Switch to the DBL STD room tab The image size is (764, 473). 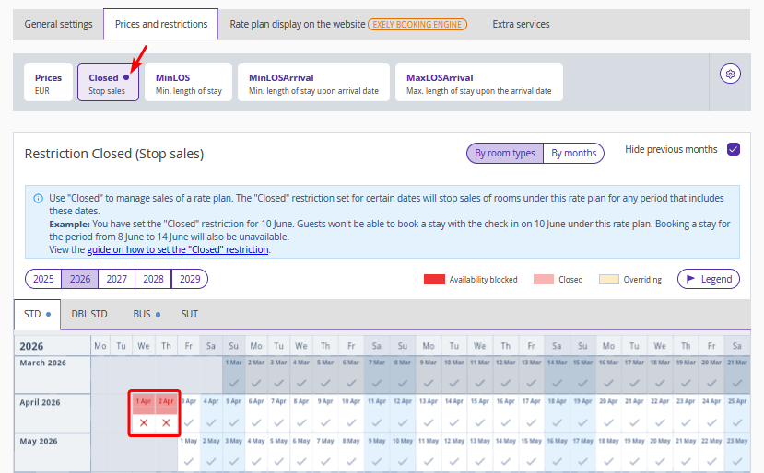click(x=89, y=314)
